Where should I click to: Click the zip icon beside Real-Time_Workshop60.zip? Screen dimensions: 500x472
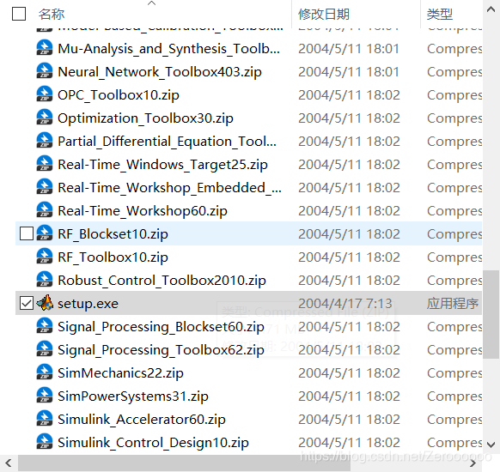(x=45, y=210)
